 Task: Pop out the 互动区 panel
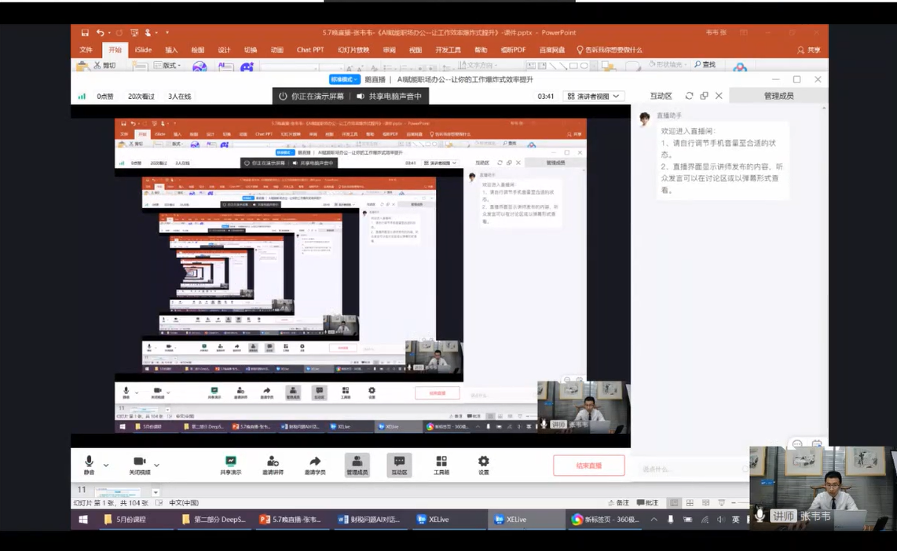[704, 96]
